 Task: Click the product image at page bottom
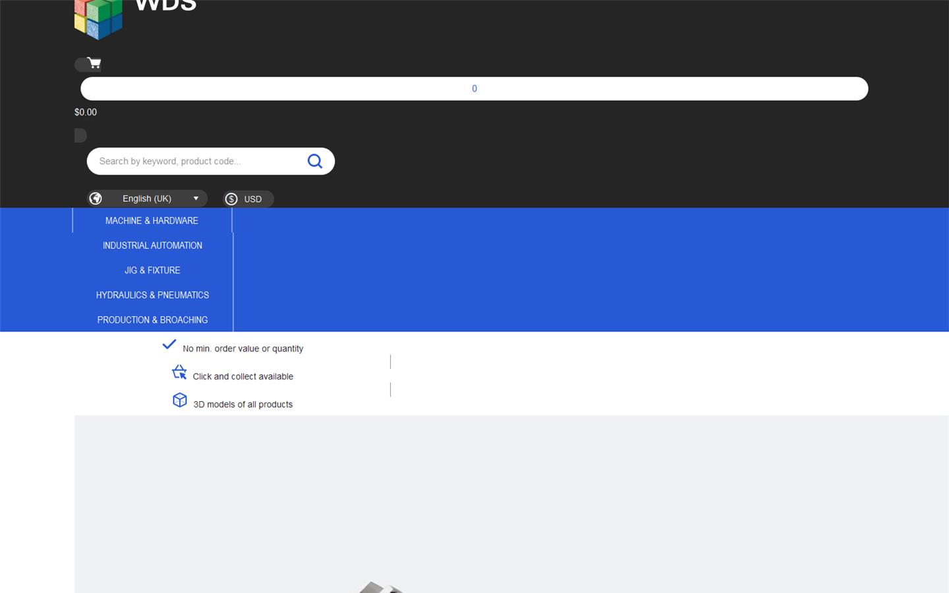coord(382,586)
